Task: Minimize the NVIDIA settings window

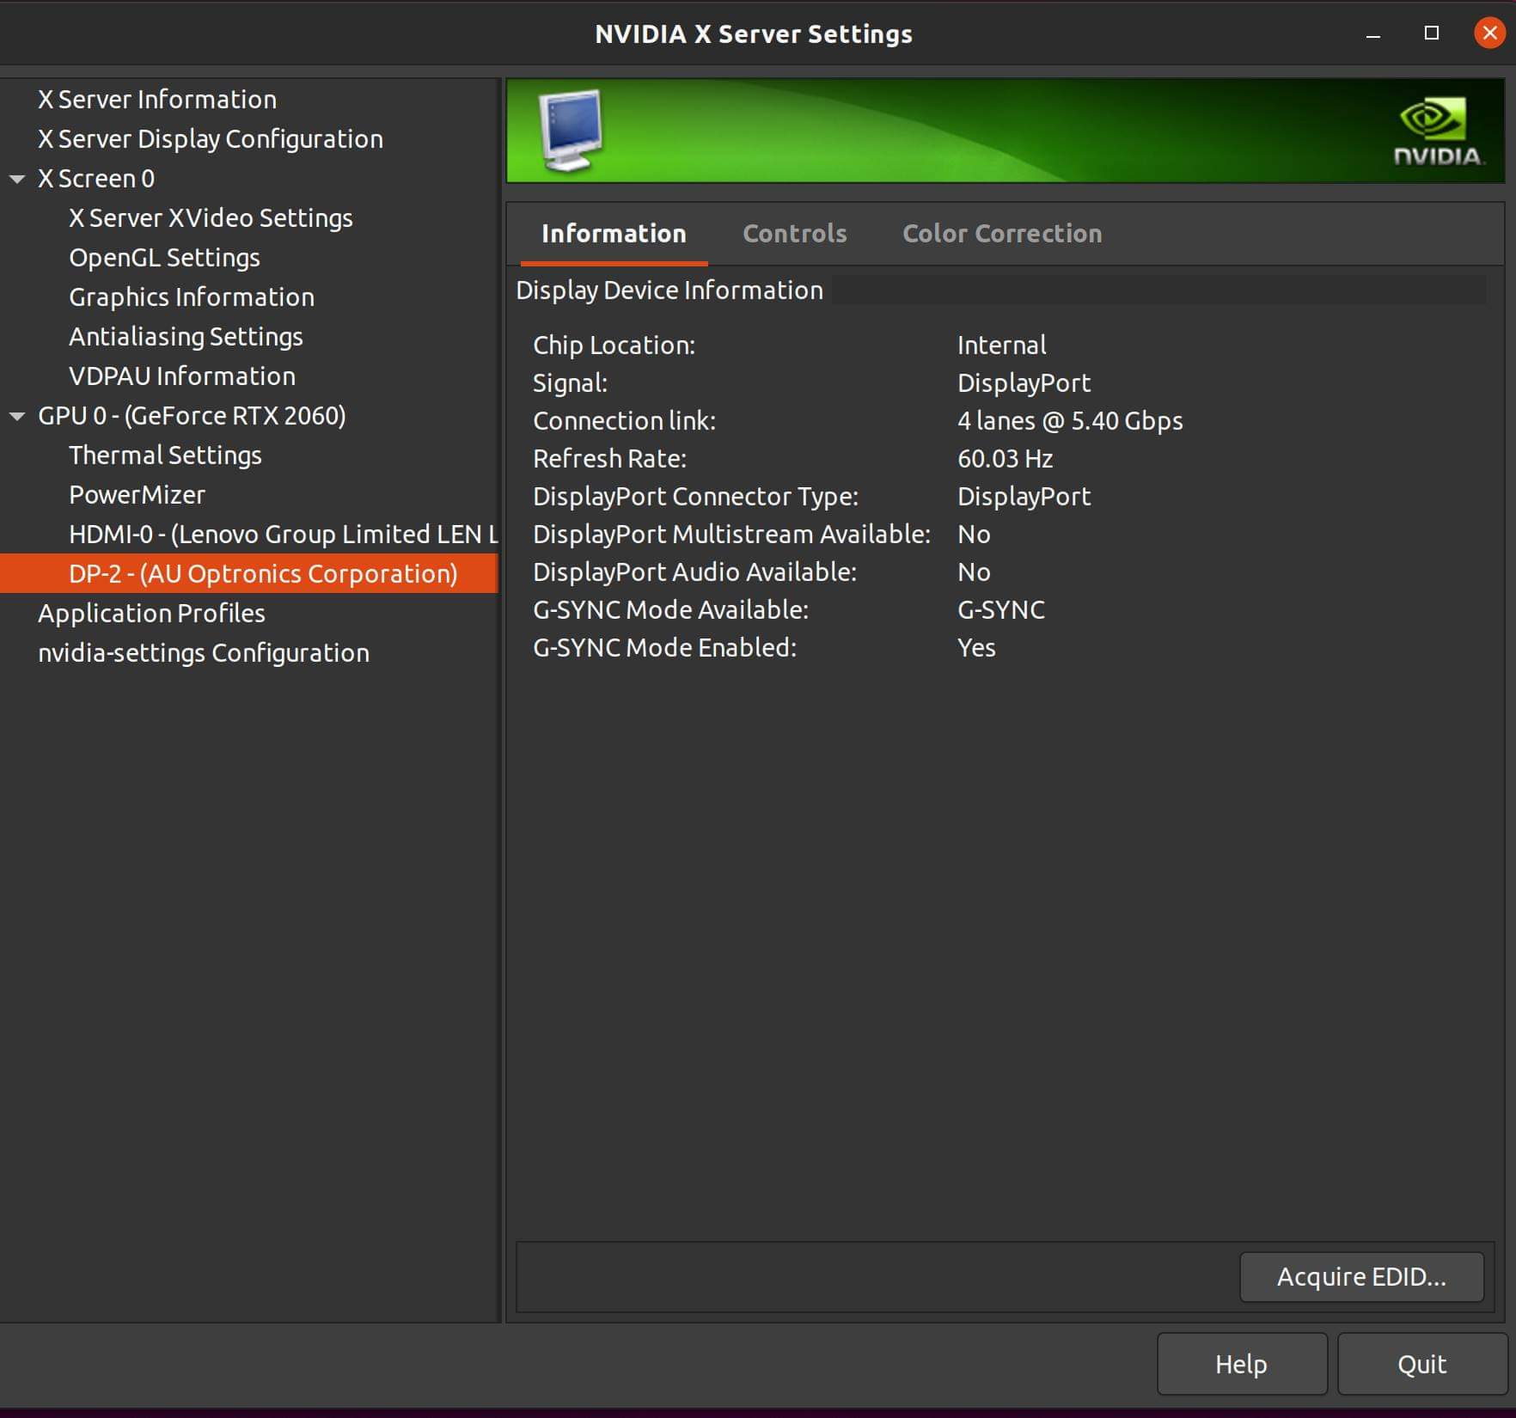Action: (x=1373, y=34)
